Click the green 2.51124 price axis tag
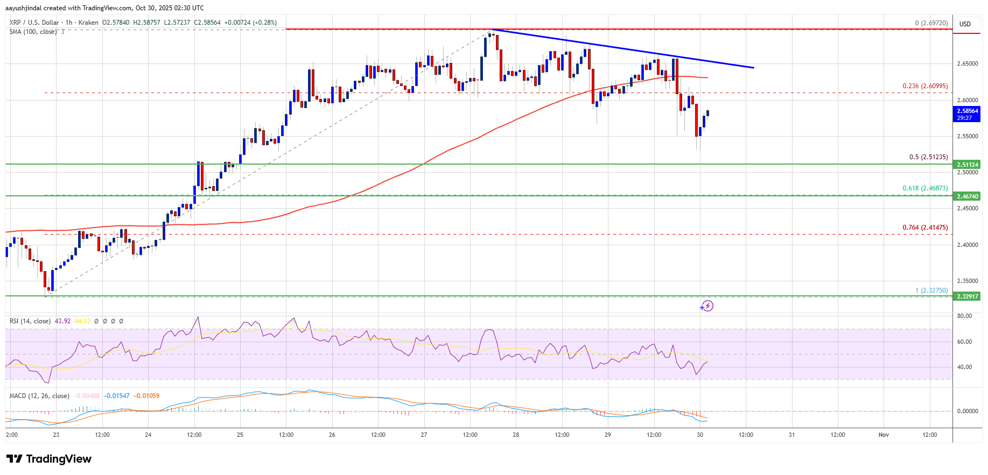Screen dimensions: 988x475 pos(967,165)
